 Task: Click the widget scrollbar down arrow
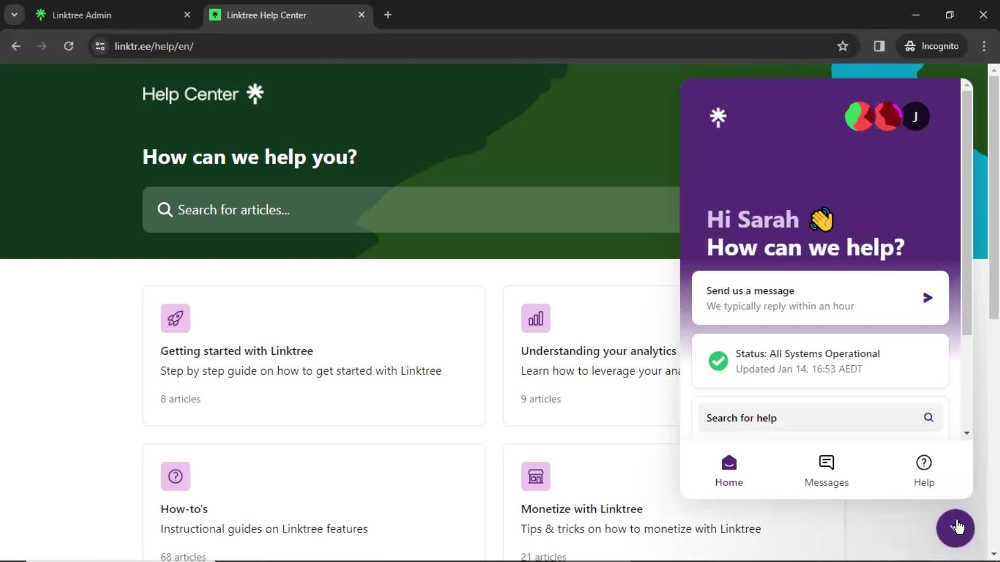967,433
